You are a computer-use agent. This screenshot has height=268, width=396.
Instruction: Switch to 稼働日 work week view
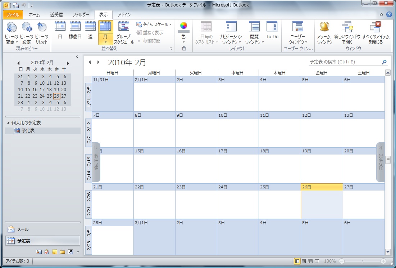click(75, 30)
